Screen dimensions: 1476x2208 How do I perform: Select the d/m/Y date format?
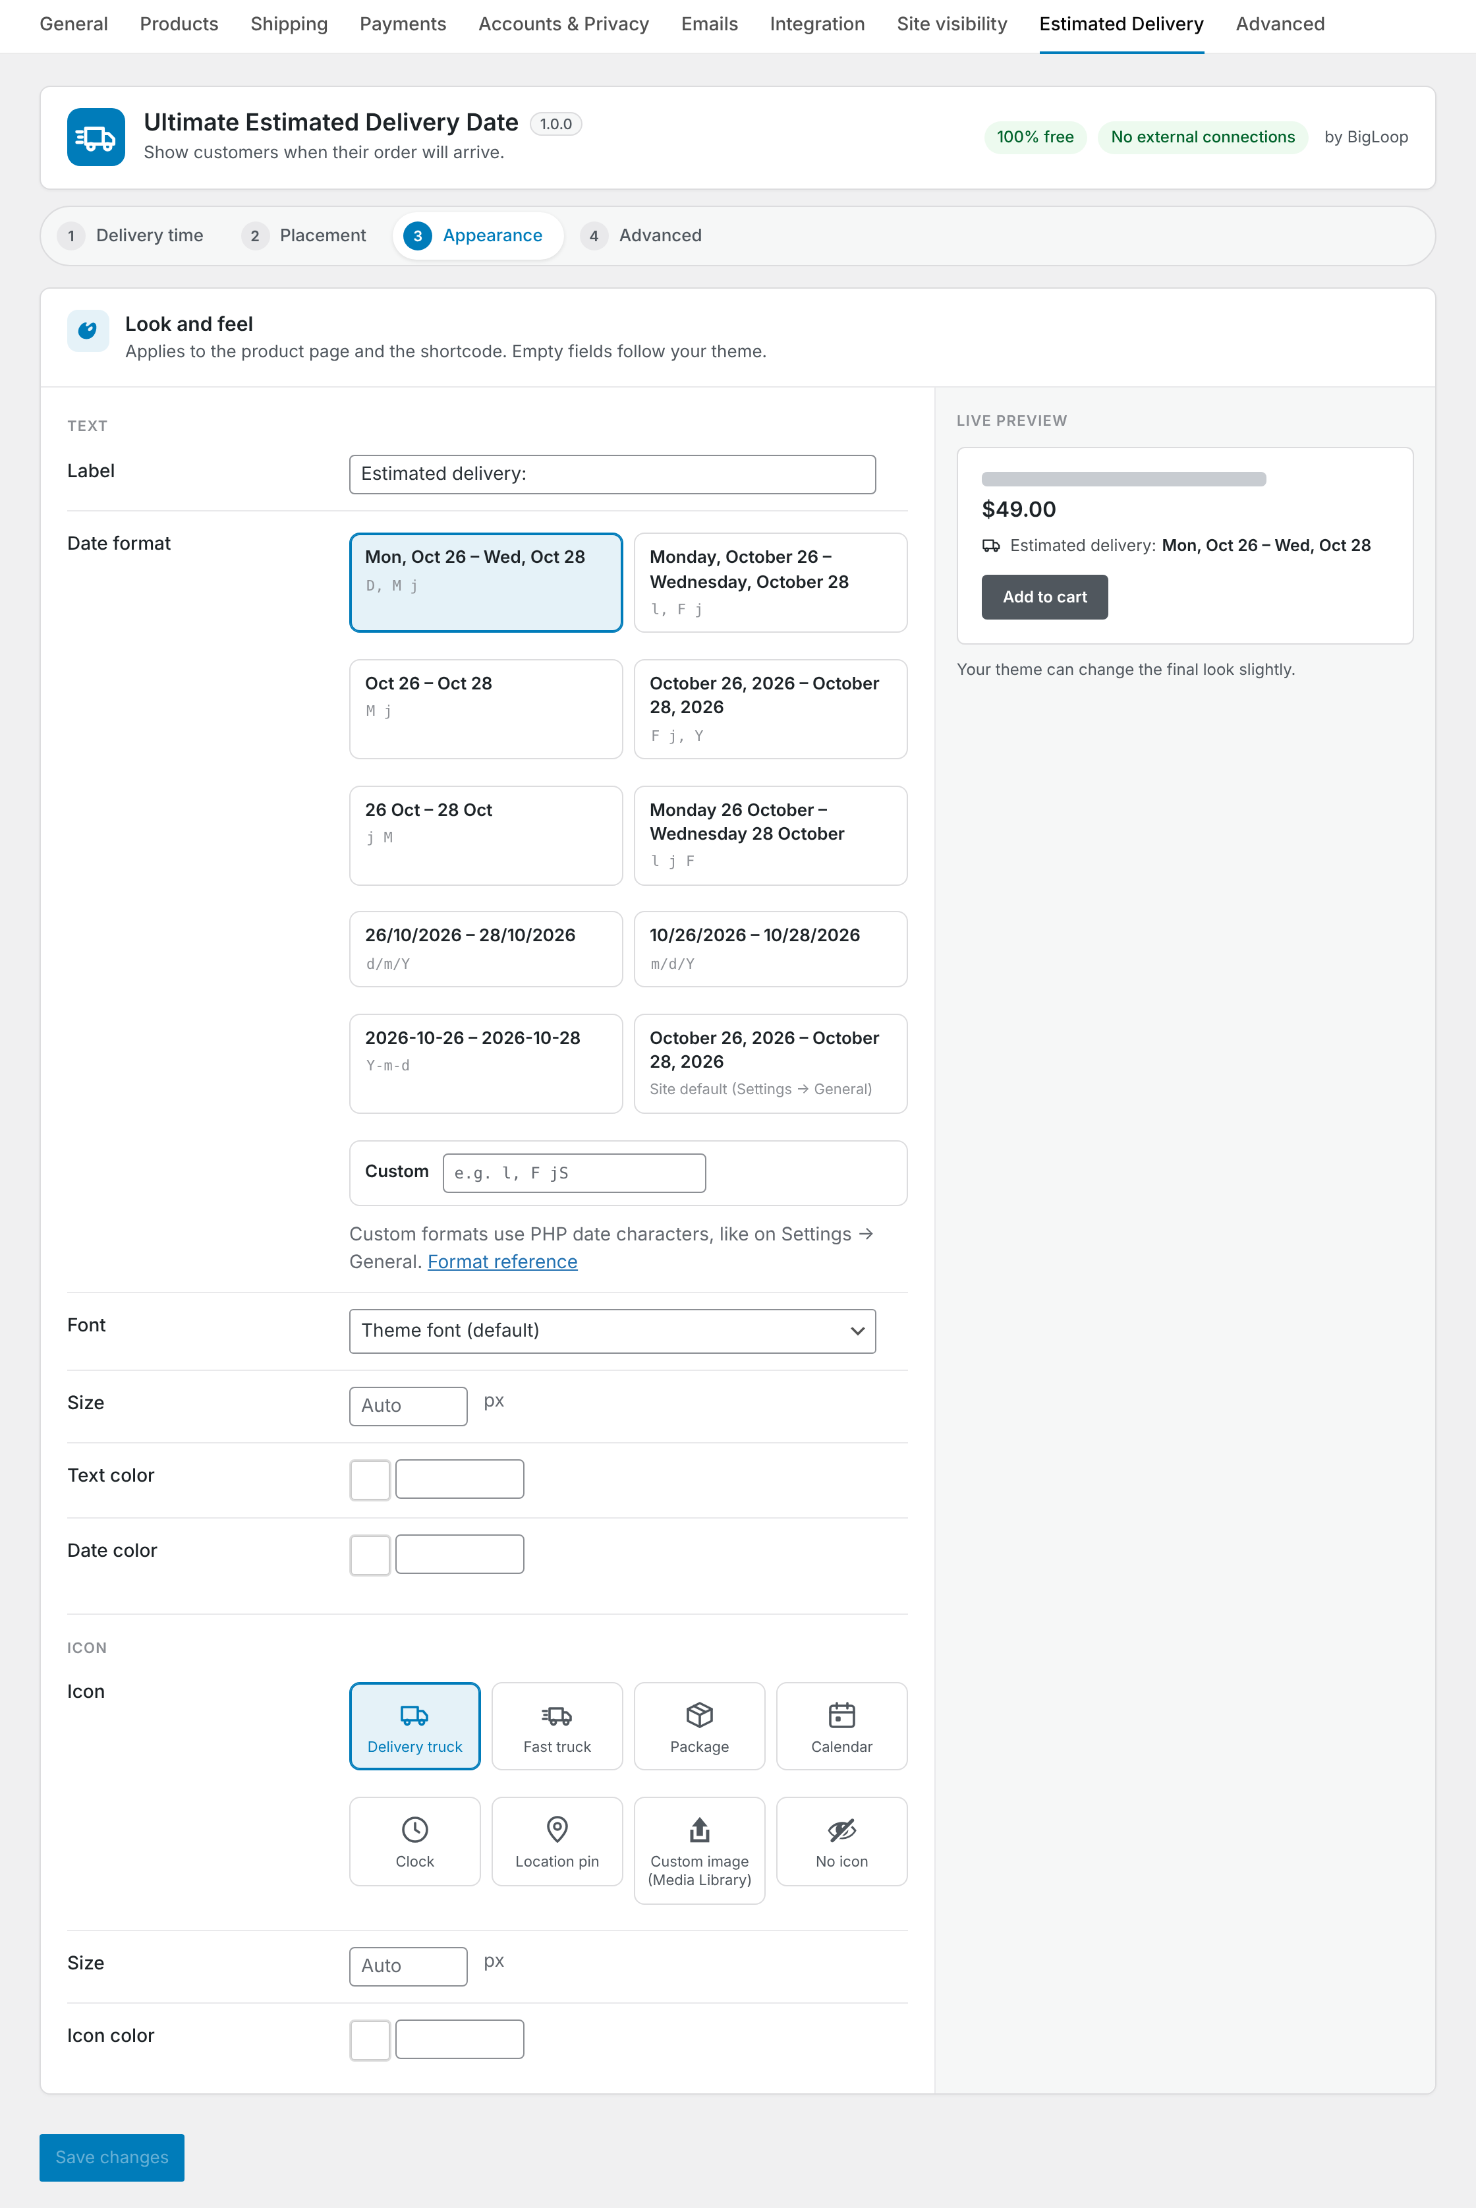(x=486, y=948)
